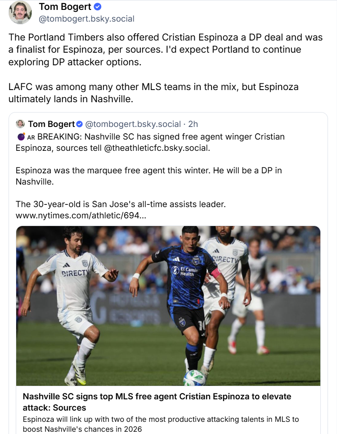This screenshot has width=337, height=434.
Task: Click the verified badge in quoted post header
Action: coord(79,124)
